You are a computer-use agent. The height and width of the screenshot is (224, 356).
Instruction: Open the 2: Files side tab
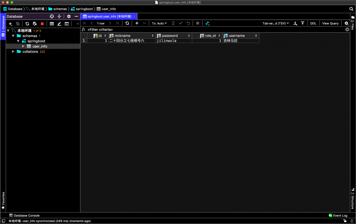(x=353, y=23)
